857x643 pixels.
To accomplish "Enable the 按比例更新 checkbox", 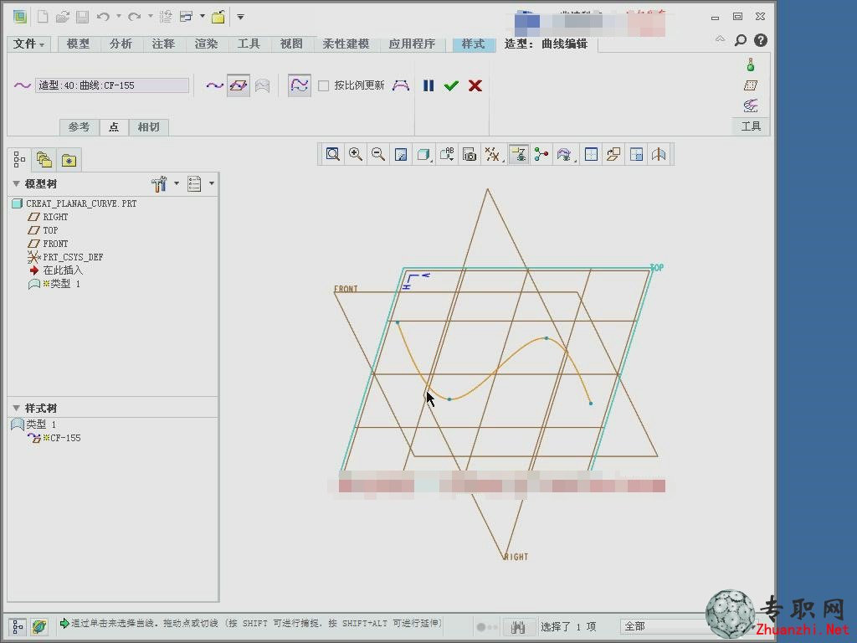I will pos(324,85).
